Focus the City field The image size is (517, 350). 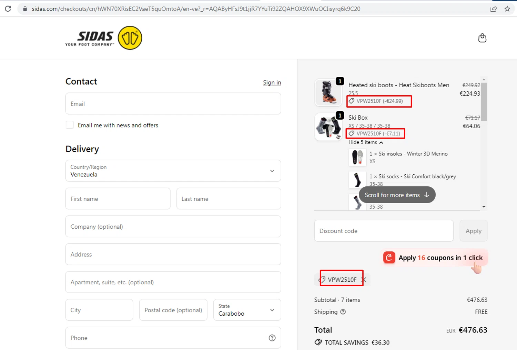(99, 310)
